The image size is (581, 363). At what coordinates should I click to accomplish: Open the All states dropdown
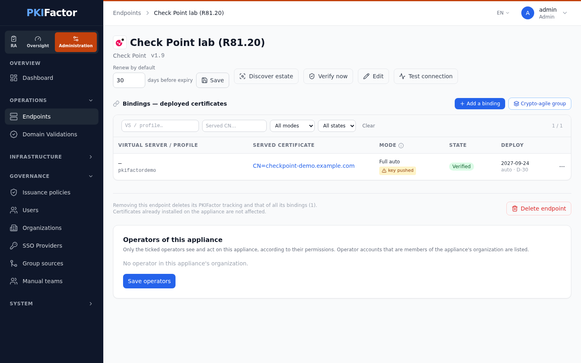coord(337,126)
